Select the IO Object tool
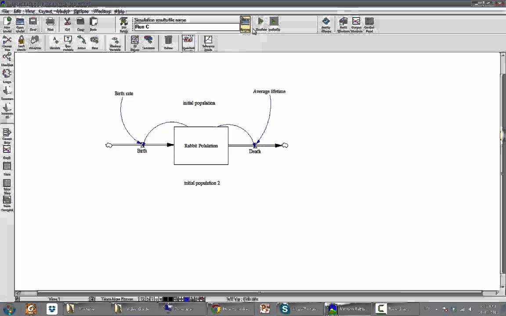 135,43
